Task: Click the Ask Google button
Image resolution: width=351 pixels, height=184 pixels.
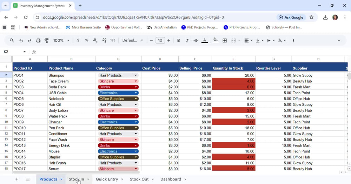Action: (x=291, y=17)
